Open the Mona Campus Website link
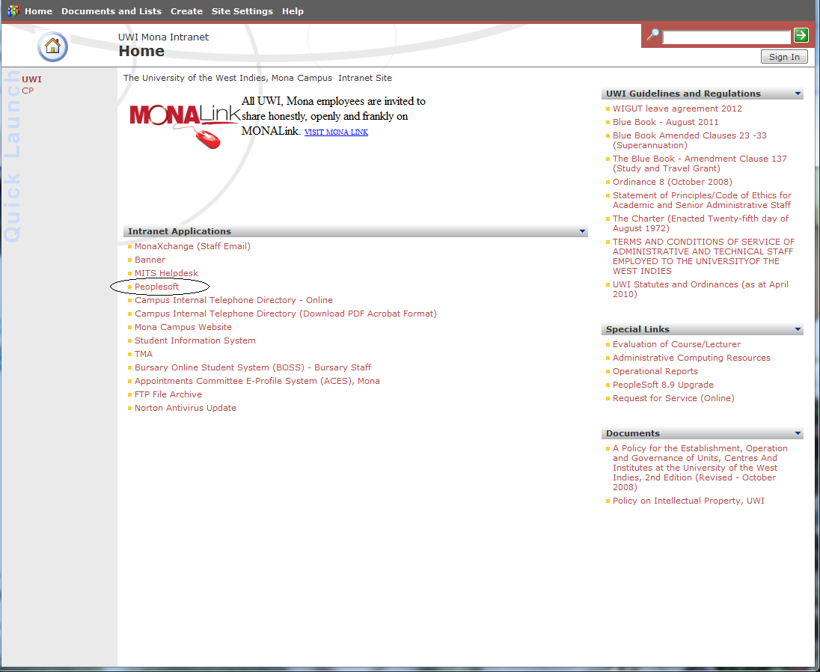This screenshot has width=820, height=672. click(x=183, y=327)
